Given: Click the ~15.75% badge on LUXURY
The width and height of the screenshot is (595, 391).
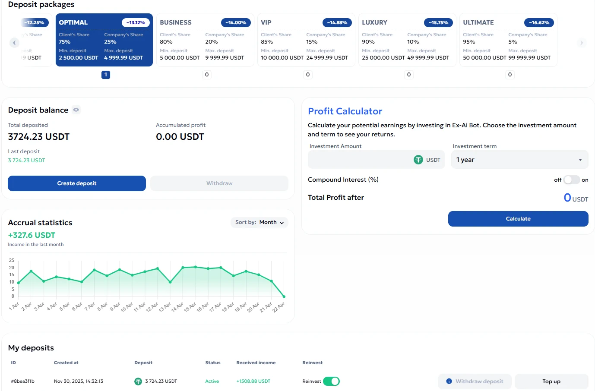Looking at the screenshot, I should pos(438,22).
